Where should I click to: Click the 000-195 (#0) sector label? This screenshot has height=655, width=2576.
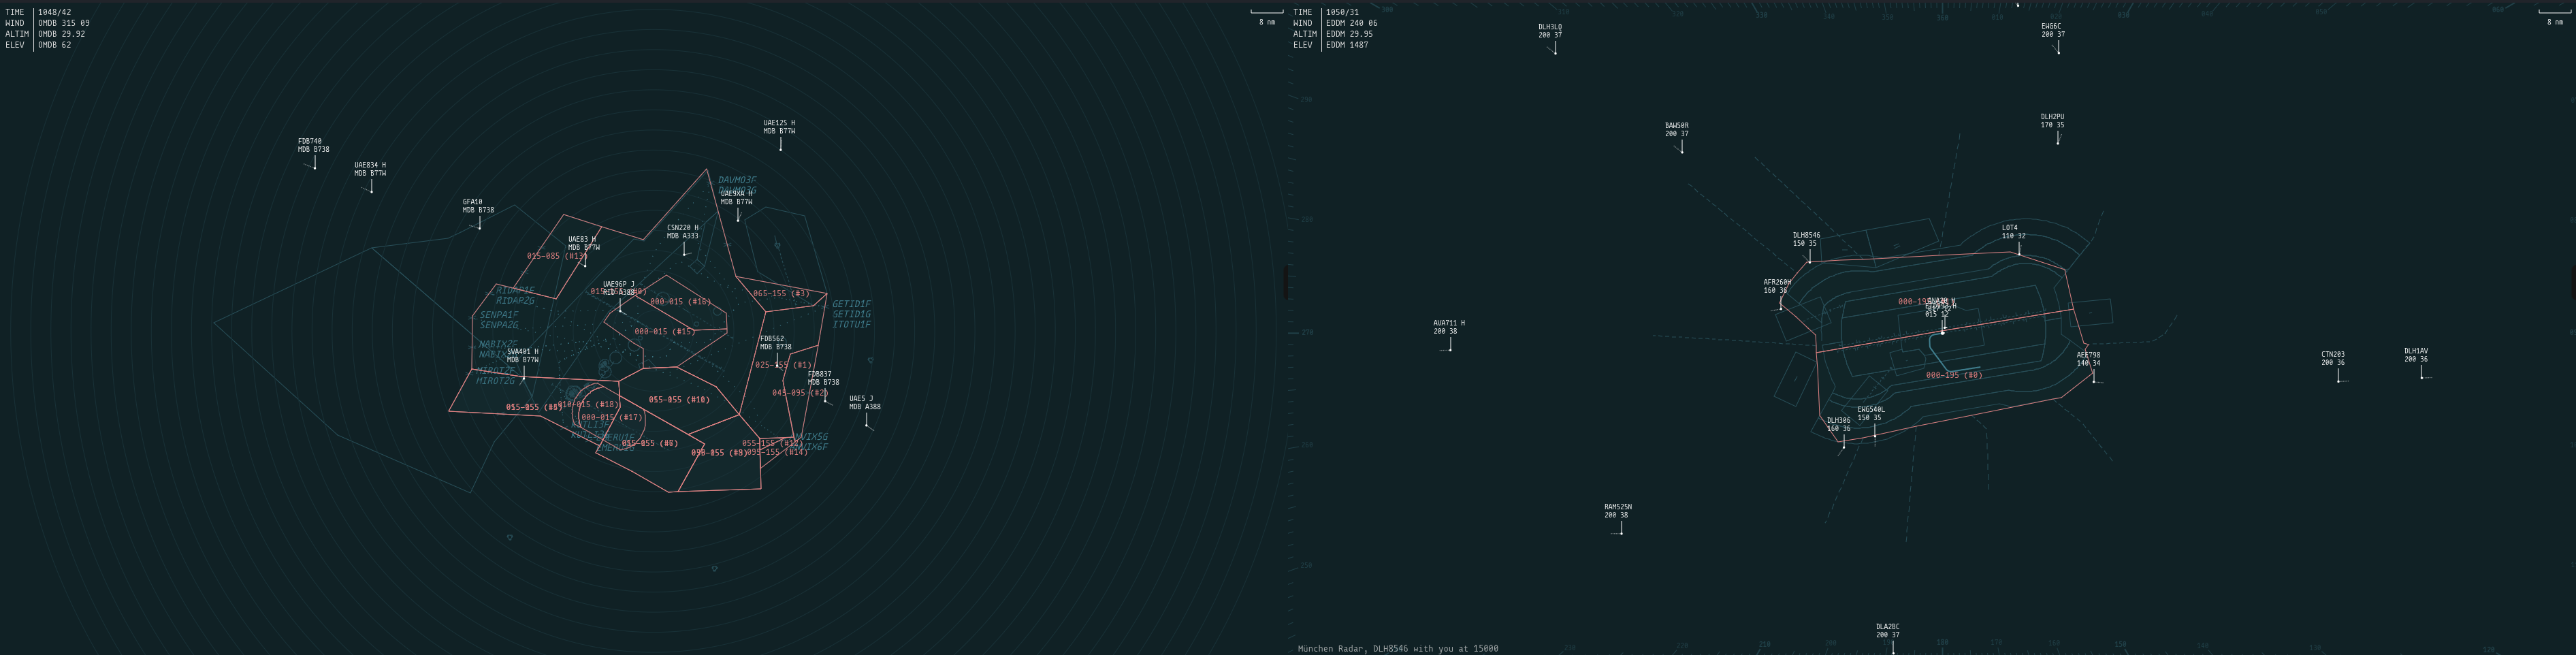tap(1954, 376)
